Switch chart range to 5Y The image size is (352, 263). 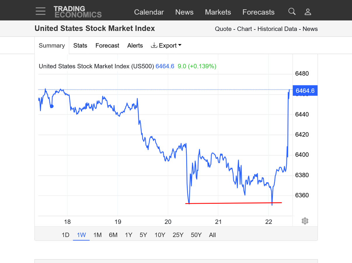143,235
